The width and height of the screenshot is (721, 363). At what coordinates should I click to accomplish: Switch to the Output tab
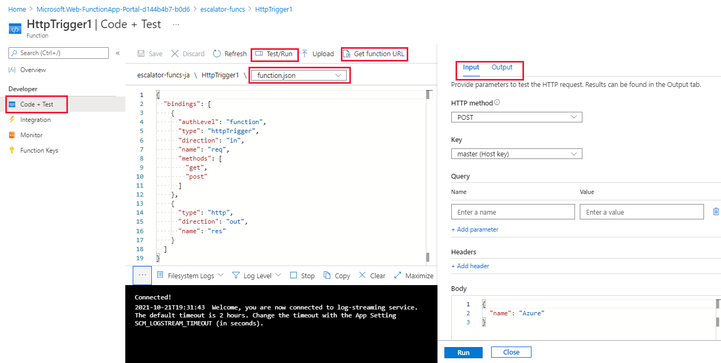502,67
